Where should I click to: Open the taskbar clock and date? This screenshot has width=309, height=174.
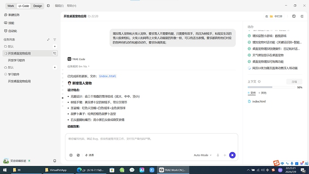click(291, 170)
